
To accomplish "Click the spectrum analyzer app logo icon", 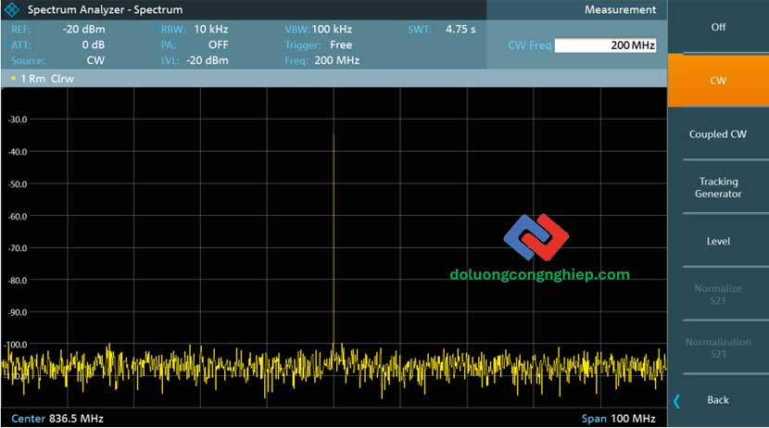I will point(11,9).
